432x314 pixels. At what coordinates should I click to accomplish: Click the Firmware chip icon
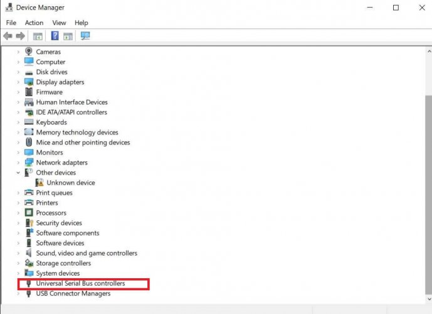pos(29,92)
